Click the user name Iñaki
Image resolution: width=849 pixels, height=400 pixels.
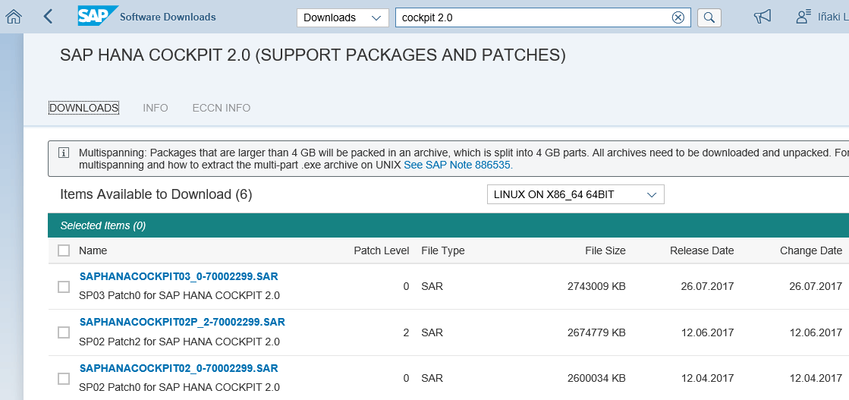833,17
